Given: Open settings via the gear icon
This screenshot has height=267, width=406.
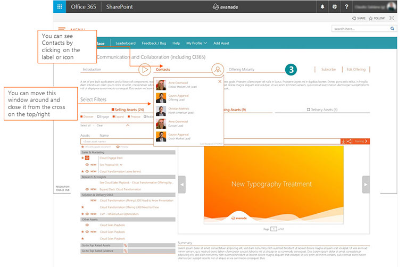Looking at the screenshot, I should [334, 7].
